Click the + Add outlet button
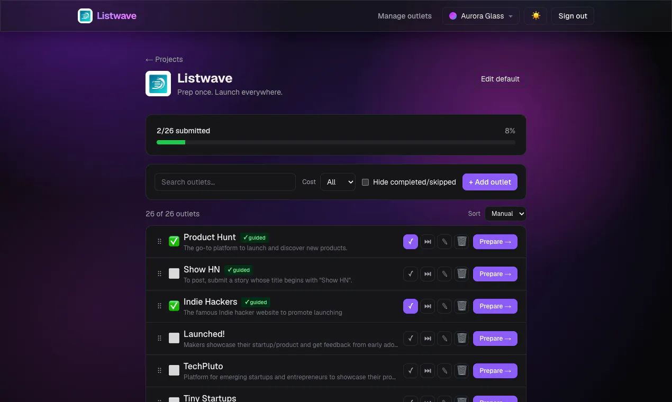This screenshot has height=402, width=672. point(490,182)
